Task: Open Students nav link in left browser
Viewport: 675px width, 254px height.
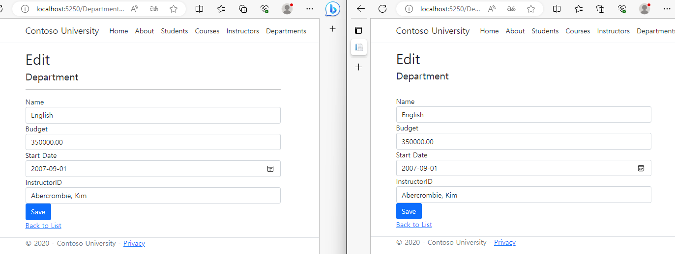Action: 175,31
